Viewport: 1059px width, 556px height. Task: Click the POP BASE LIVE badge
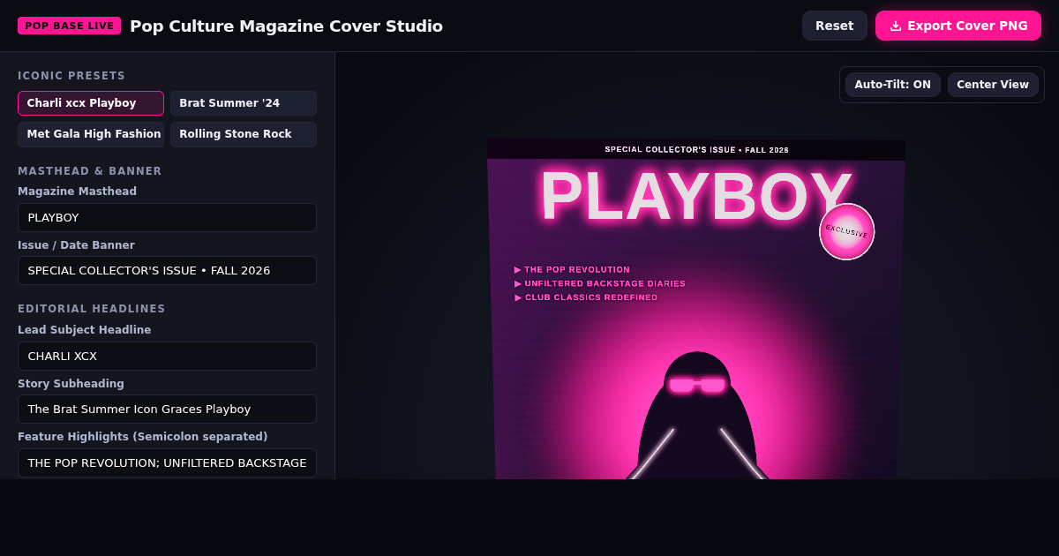pyautogui.click(x=69, y=26)
